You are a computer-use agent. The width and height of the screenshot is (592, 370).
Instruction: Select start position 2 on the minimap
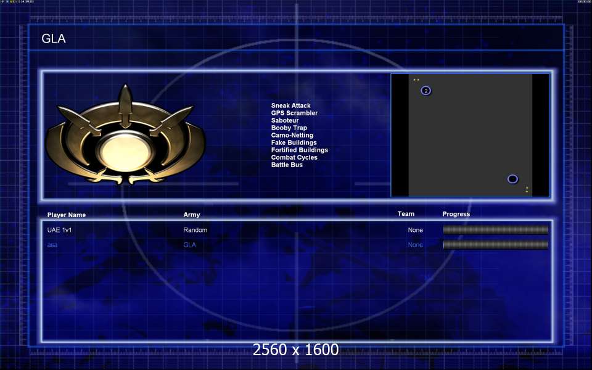[x=425, y=91]
